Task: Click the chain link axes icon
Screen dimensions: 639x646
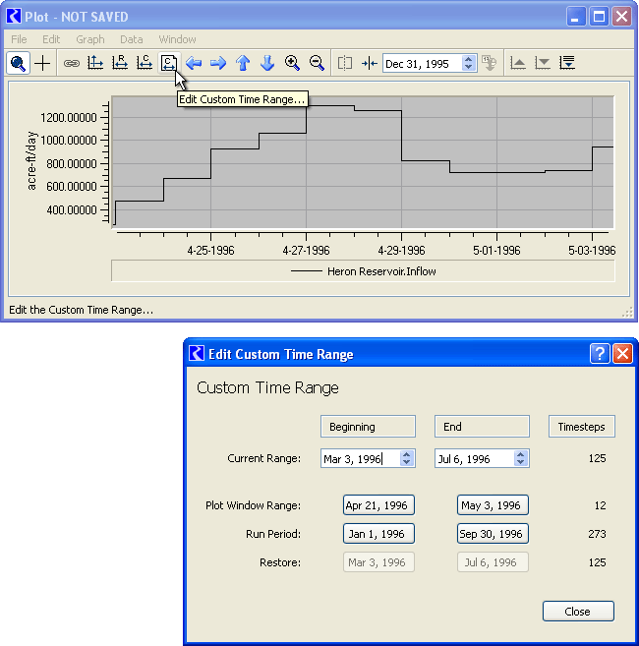Action: pyautogui.click(x=72, y=63)
